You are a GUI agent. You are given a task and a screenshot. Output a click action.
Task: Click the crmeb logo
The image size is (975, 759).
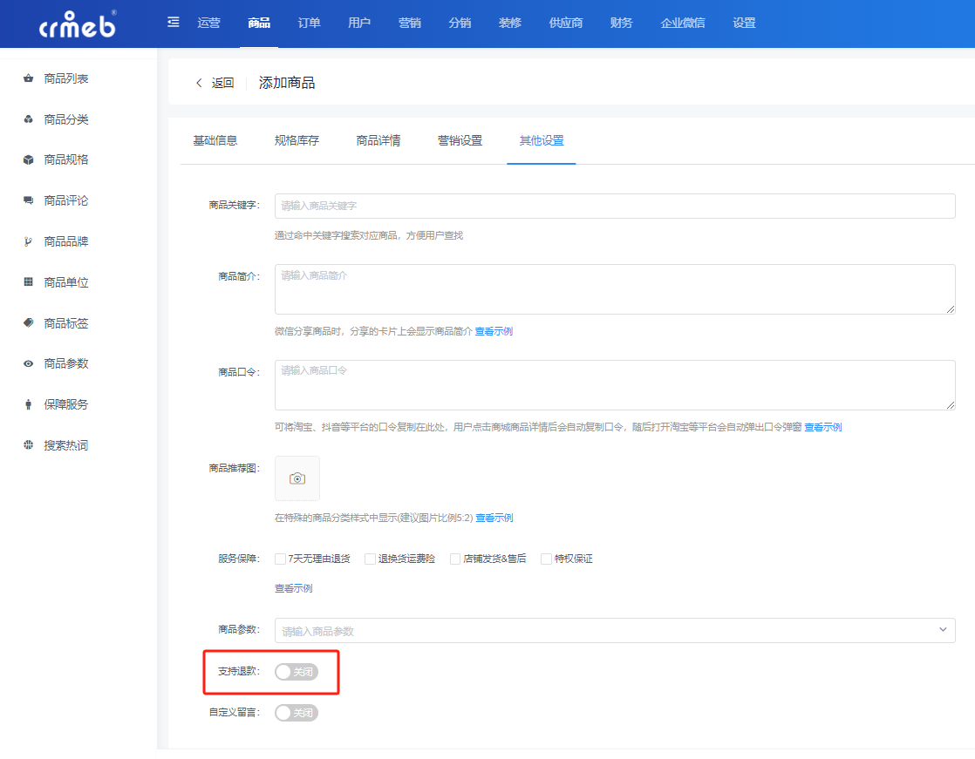[78, 24]
